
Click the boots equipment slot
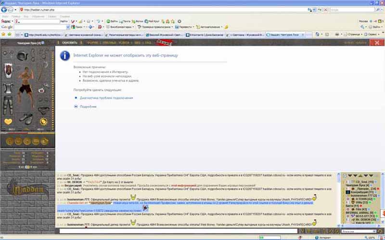click(26, 119)
